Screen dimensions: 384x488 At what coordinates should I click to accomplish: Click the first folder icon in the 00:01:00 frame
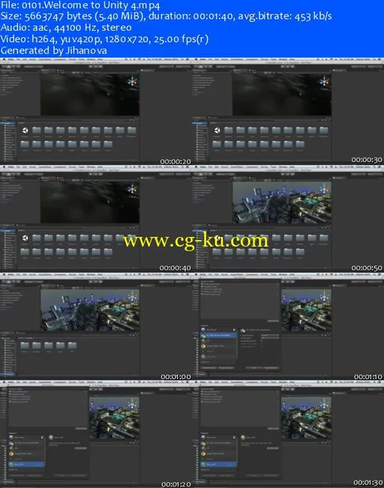(25, 345)
